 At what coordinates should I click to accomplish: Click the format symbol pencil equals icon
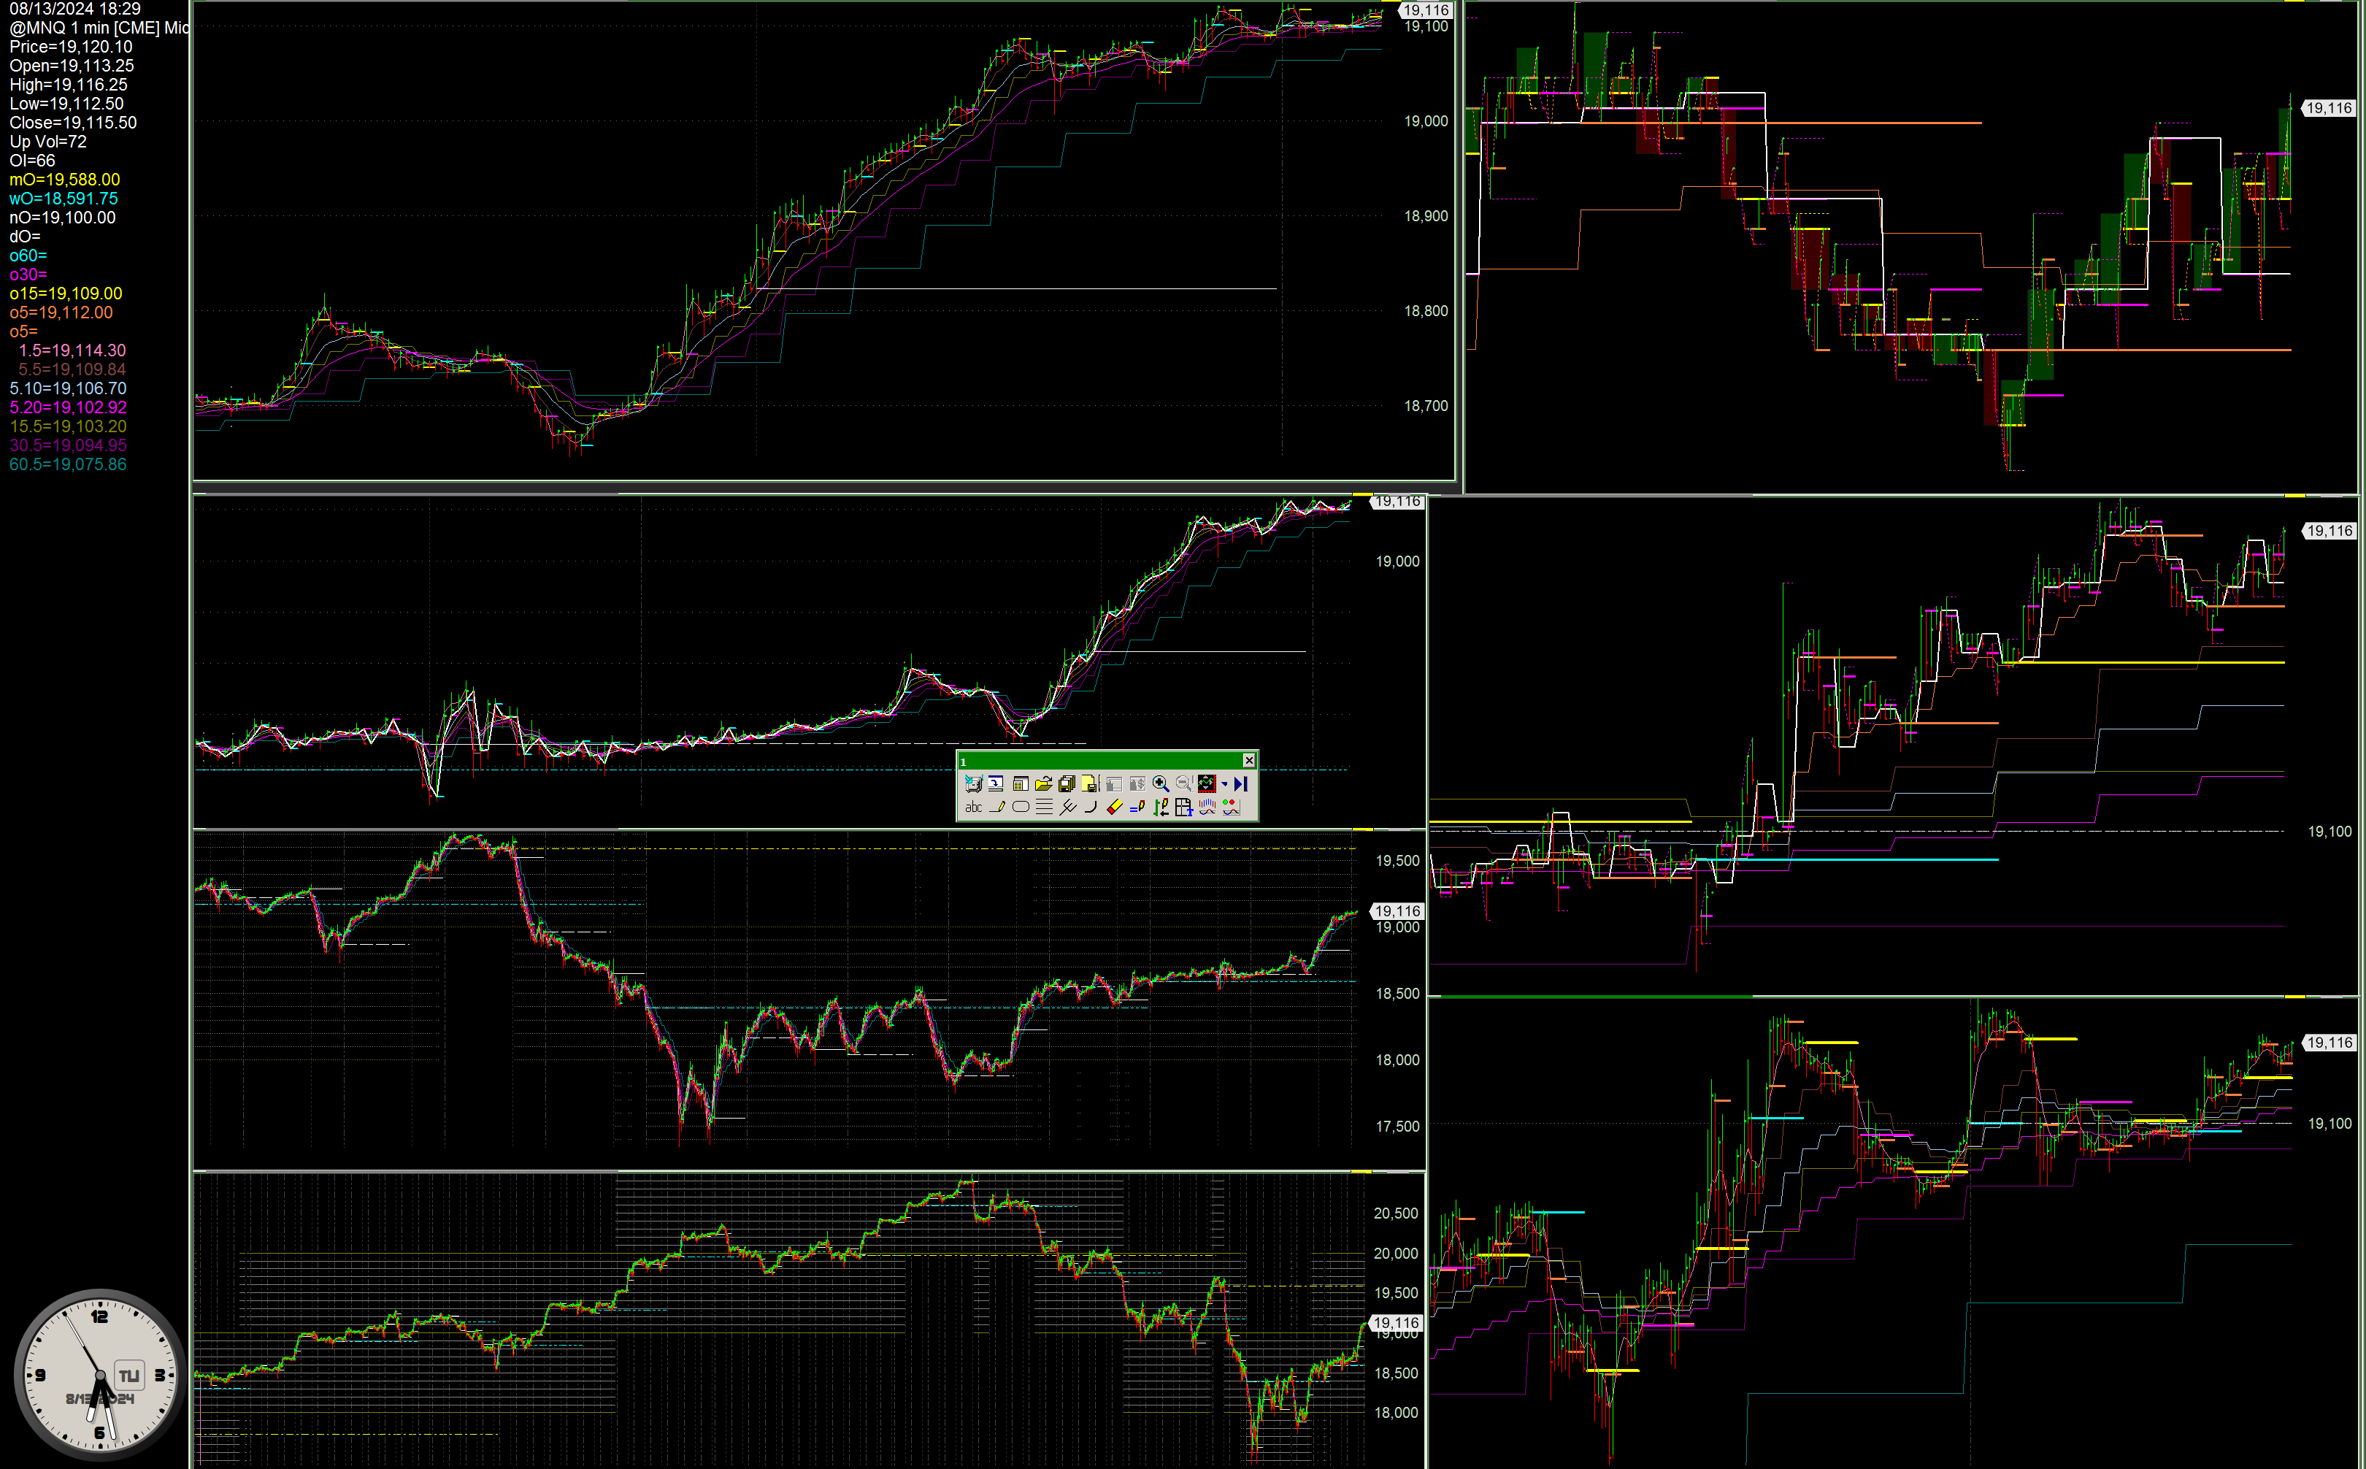click(x=1137, y=806)
